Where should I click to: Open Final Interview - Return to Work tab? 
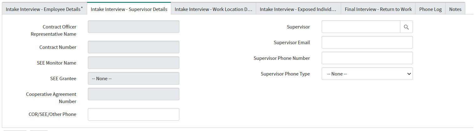coord(378,9)
